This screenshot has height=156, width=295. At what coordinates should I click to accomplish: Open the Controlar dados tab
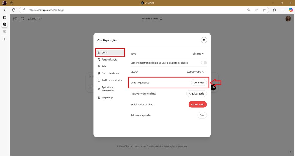(108, 73)
